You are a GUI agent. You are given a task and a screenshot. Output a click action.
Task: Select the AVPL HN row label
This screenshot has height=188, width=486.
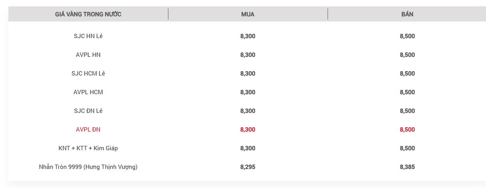88,55
